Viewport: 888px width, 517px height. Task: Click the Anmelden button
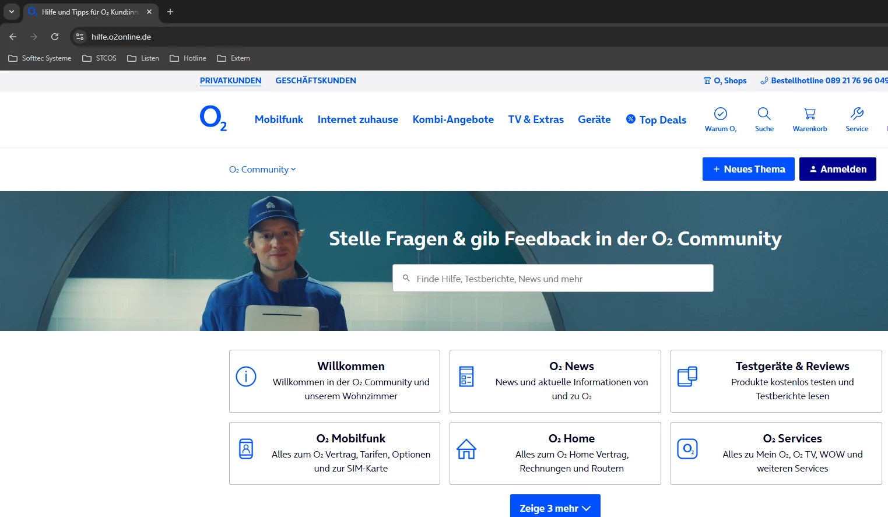(x=838, y=169)
